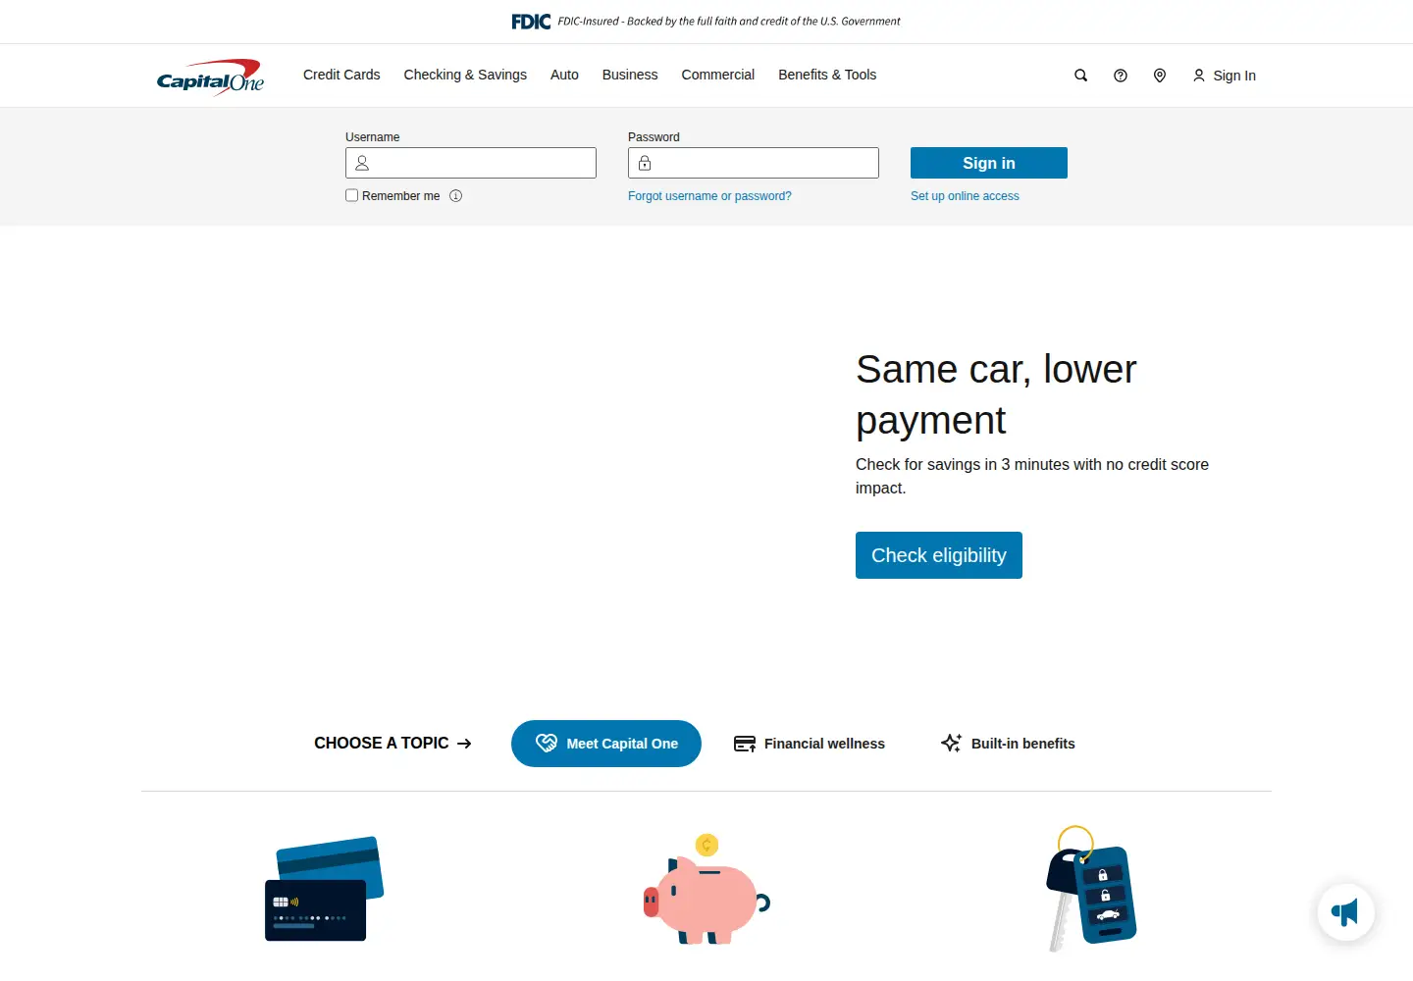The width and height of the screenshot is (1413, 981).
Task: Select the Built-in benefits tab
Action: coord(1008,744)
